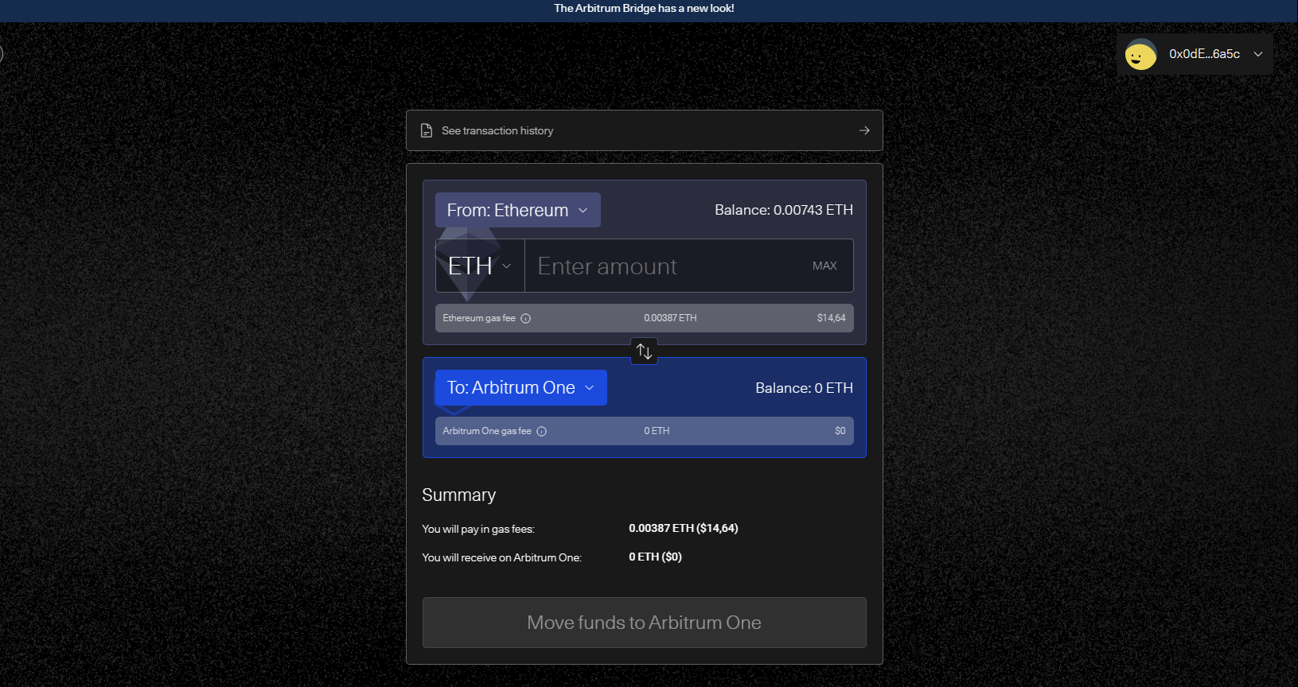1298x687 pixels.
Task: Click the $14,64 Ethereum gas fee value
Action: (831, 318)
